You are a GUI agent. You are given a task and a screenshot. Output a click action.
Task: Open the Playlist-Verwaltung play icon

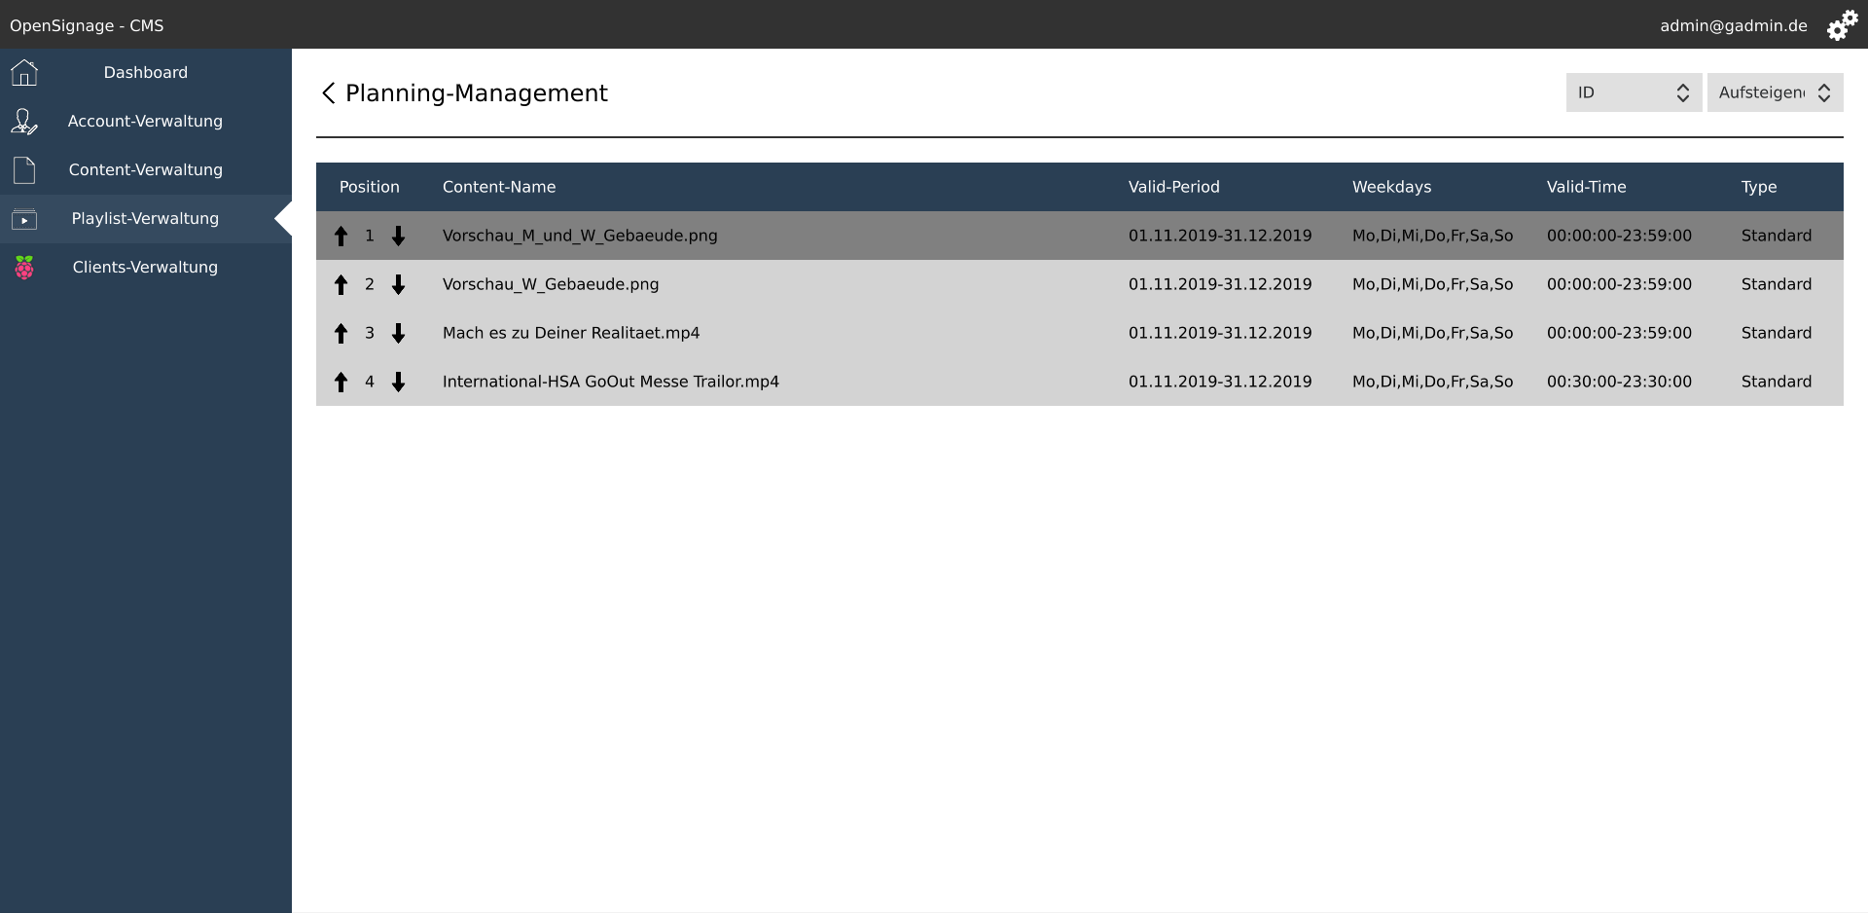pos(23,219)
